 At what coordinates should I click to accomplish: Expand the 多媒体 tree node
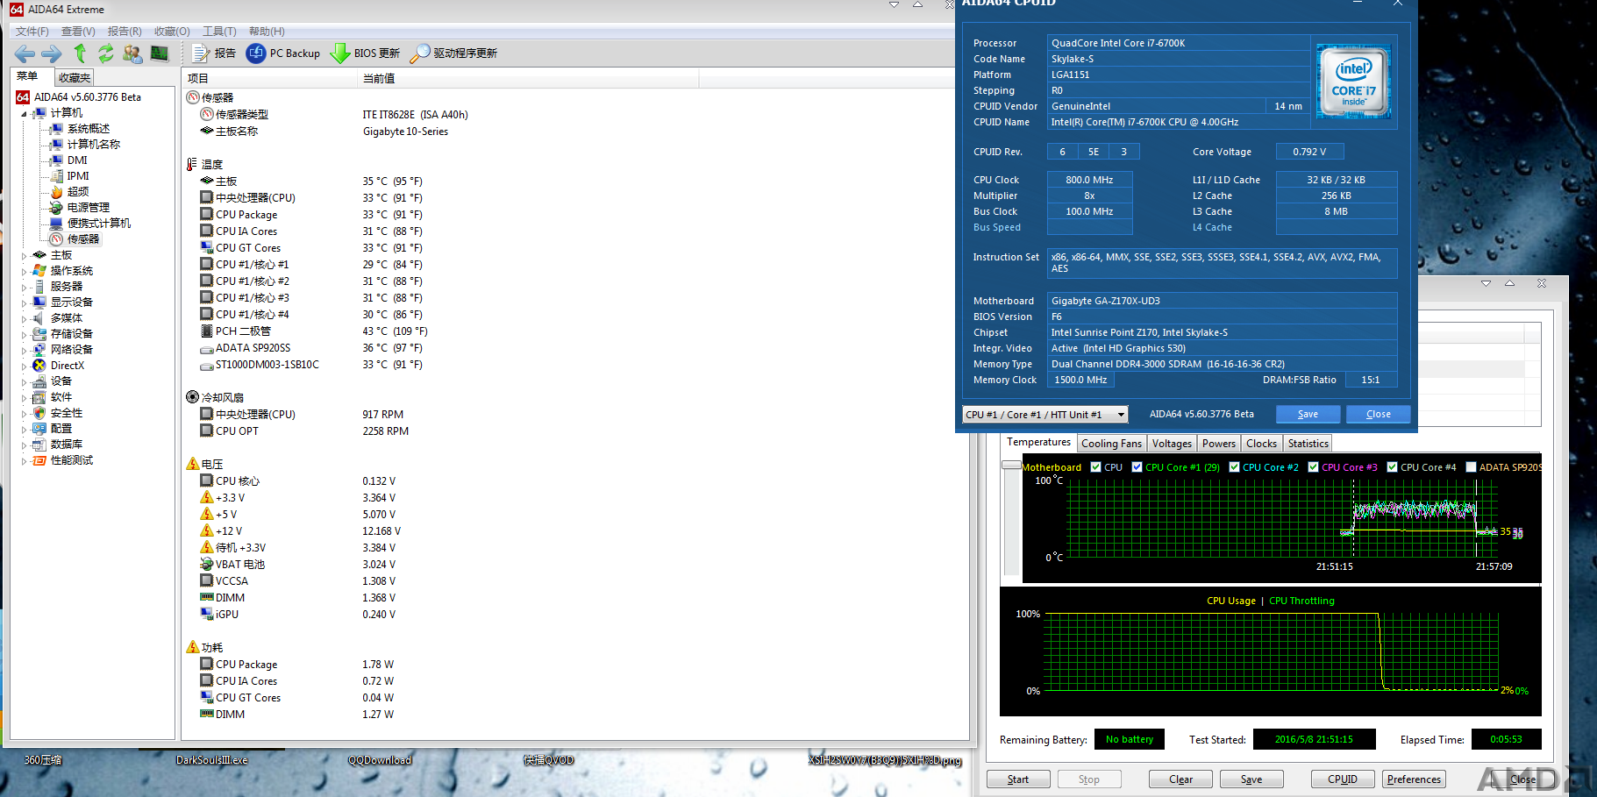[25, 319]
